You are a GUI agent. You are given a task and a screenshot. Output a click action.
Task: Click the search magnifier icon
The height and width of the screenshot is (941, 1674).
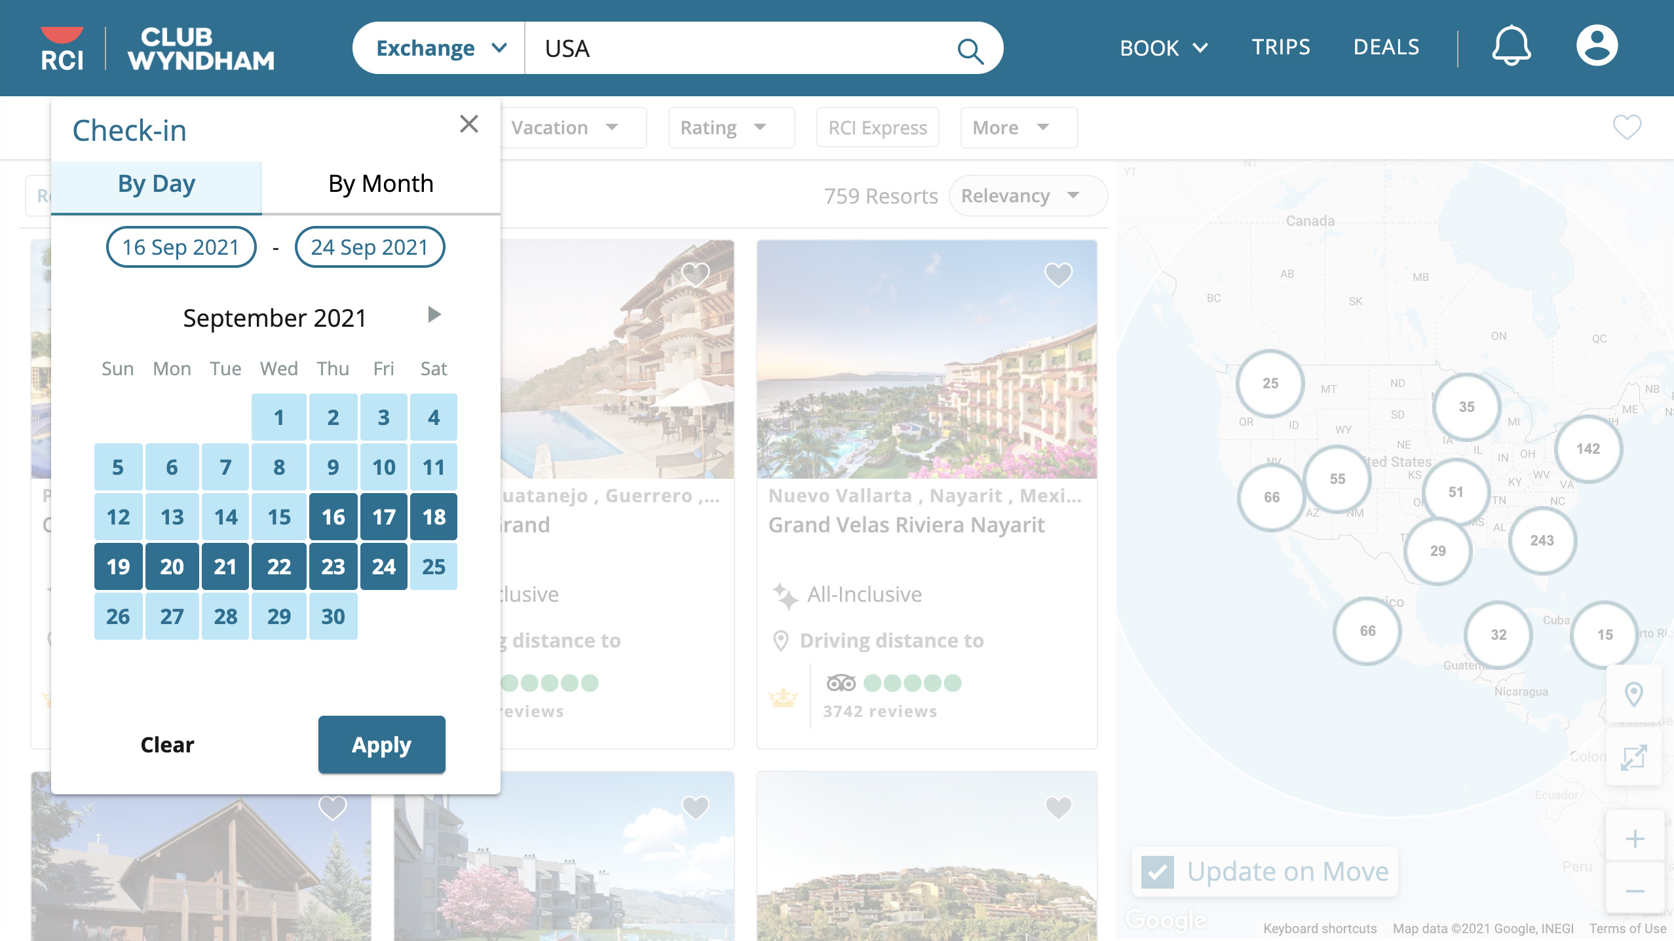970,50
